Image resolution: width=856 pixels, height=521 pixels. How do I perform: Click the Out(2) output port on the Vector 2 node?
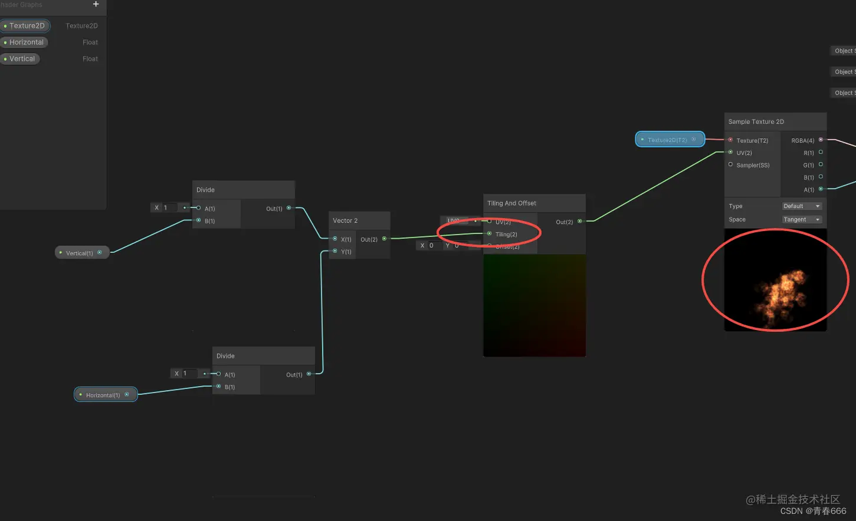click(385, 239)
